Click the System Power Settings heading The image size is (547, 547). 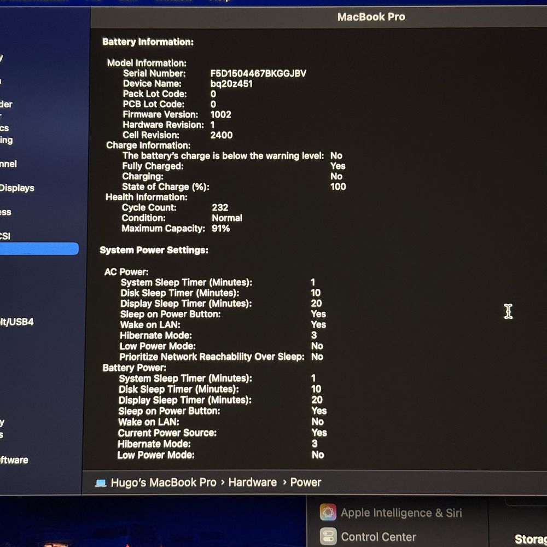[x=154, y=250]
